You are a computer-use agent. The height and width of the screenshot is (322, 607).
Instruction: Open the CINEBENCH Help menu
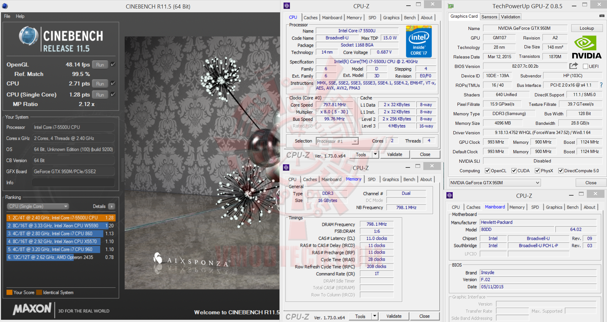[x=20, y=16]
